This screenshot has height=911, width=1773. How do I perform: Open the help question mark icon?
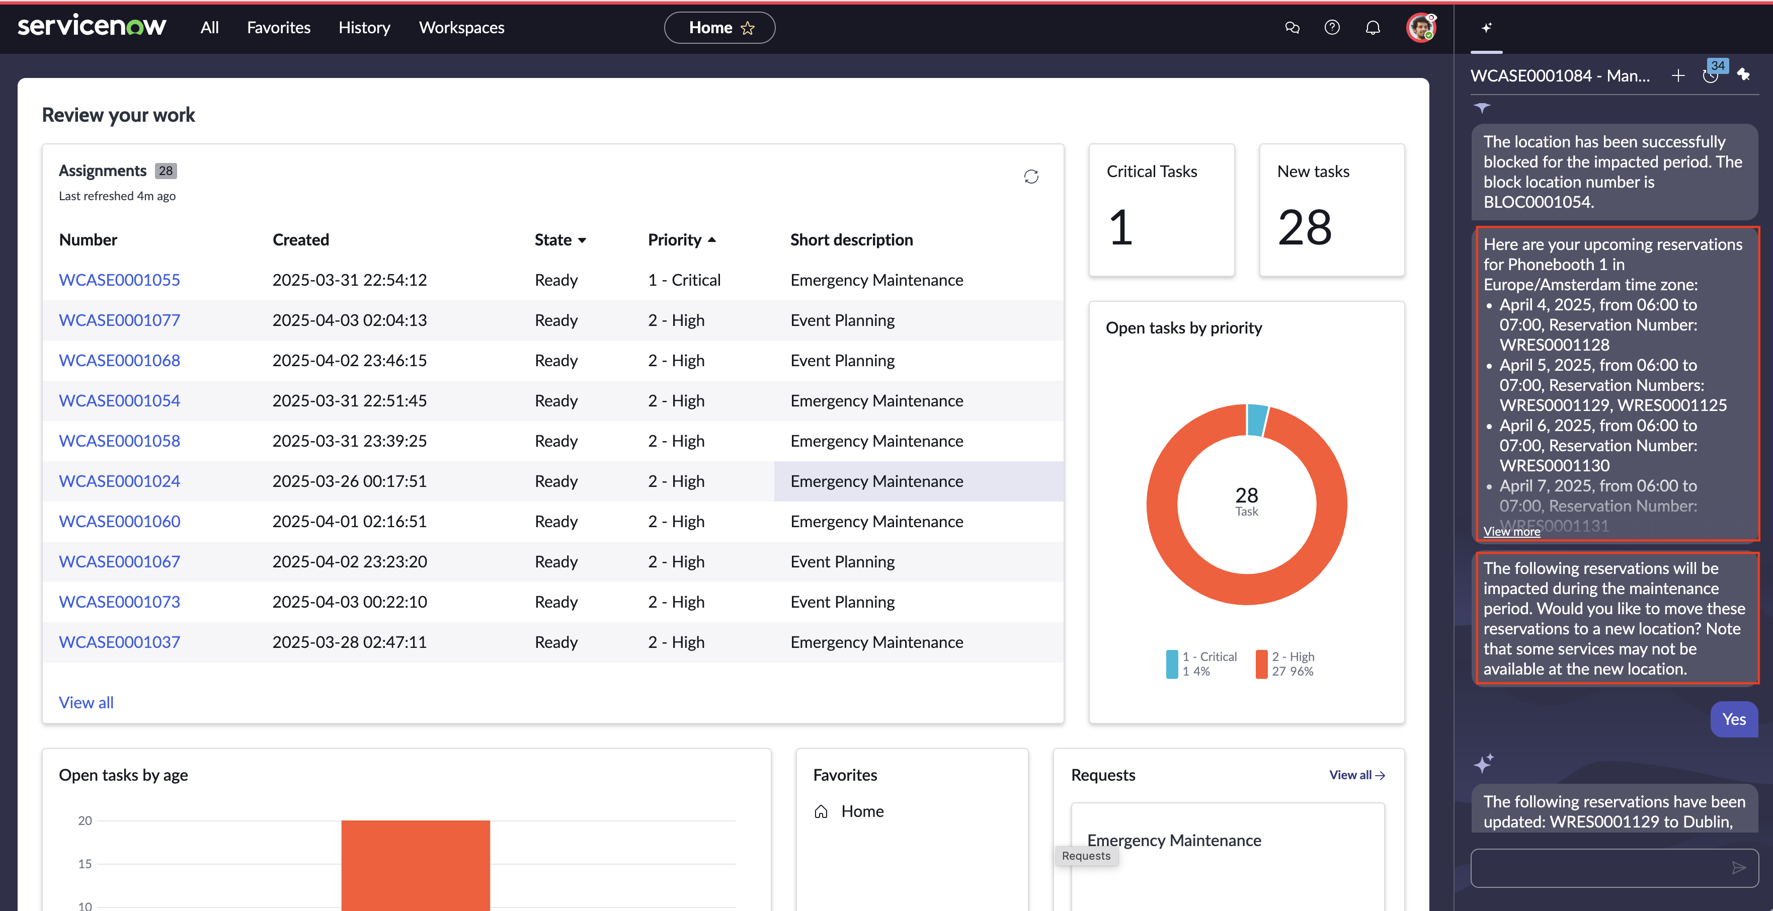(x=1332, y=28)
